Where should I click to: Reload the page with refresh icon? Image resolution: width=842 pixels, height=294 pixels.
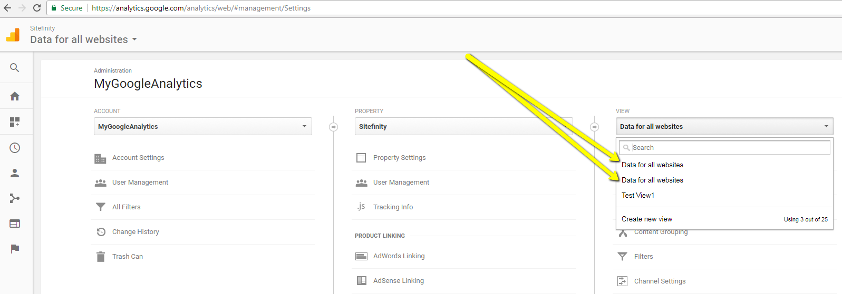pyautogui.click(x=37, y=8)
